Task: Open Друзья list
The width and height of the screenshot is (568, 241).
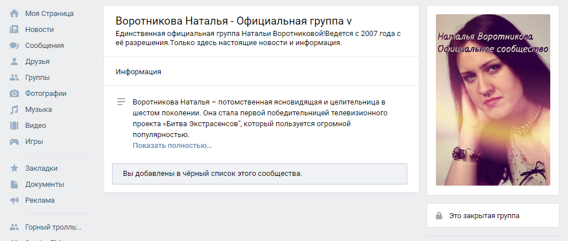Action: (x=37, y=62)
